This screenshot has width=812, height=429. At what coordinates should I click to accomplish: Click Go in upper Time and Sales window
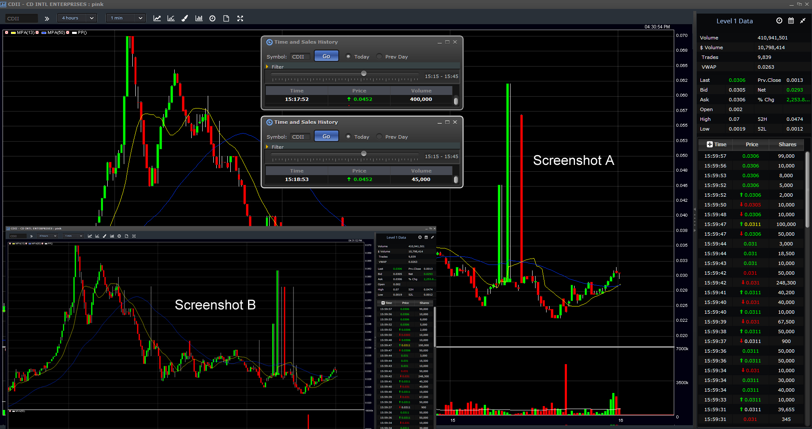326,56
